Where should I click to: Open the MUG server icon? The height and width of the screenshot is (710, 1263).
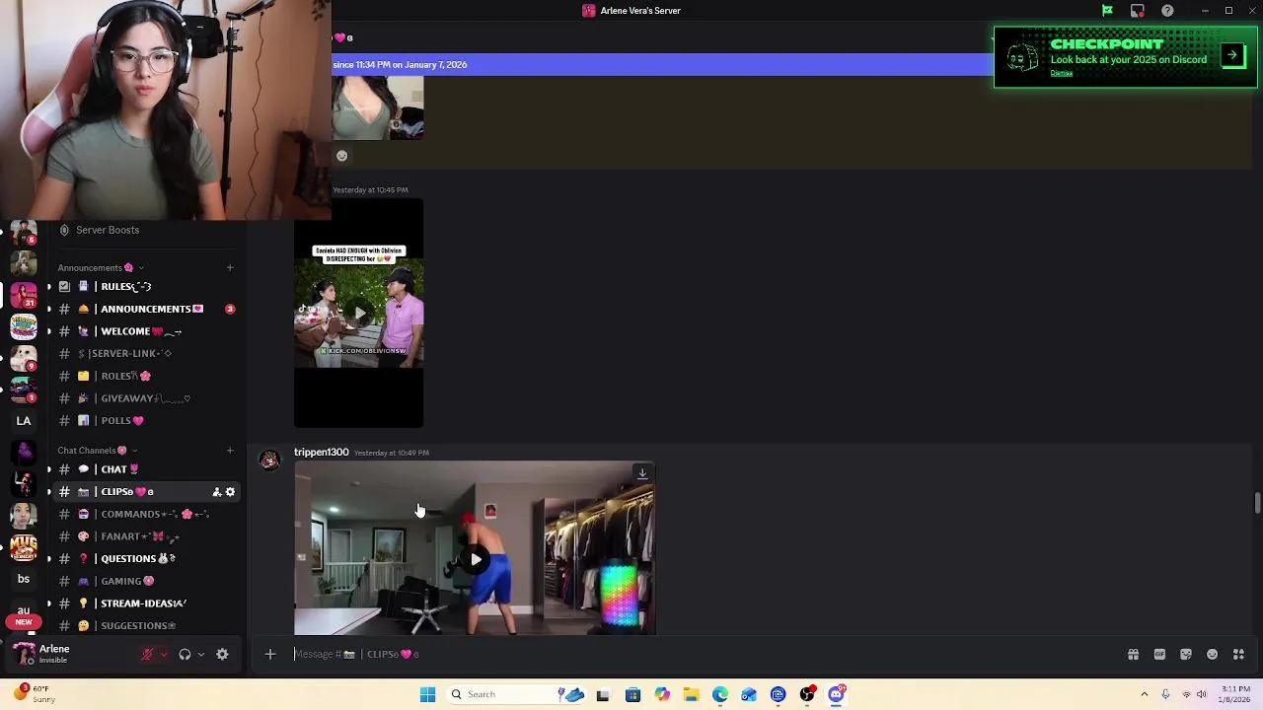pos(24,546)
